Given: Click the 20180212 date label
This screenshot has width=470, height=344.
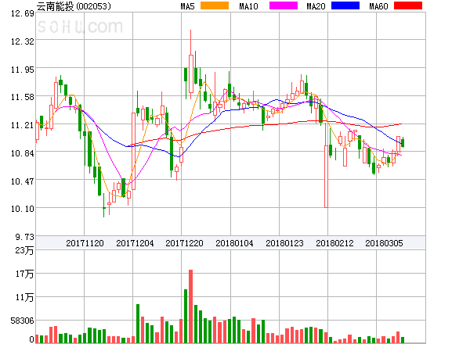Looking at the screenshot, I should tap(334, 243).
